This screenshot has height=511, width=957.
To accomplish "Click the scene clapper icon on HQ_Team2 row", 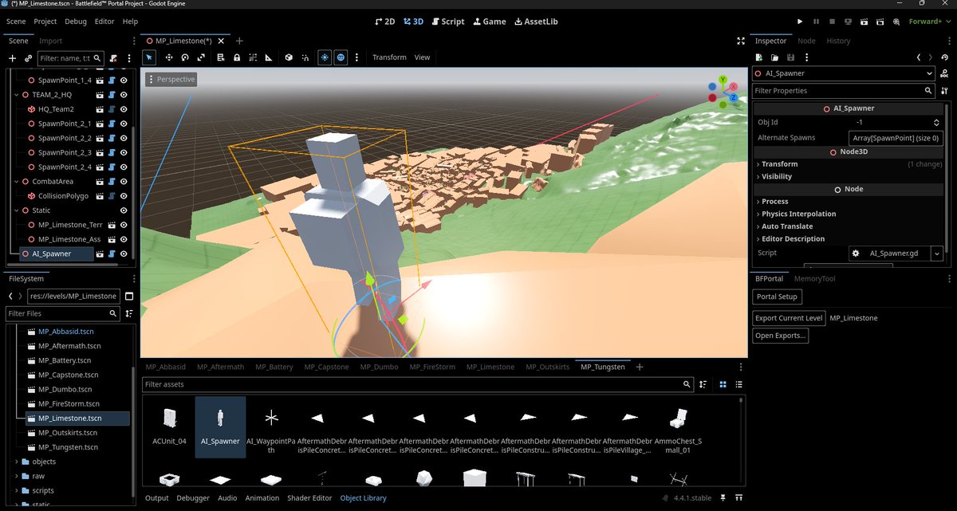I will tap(100, 109).
